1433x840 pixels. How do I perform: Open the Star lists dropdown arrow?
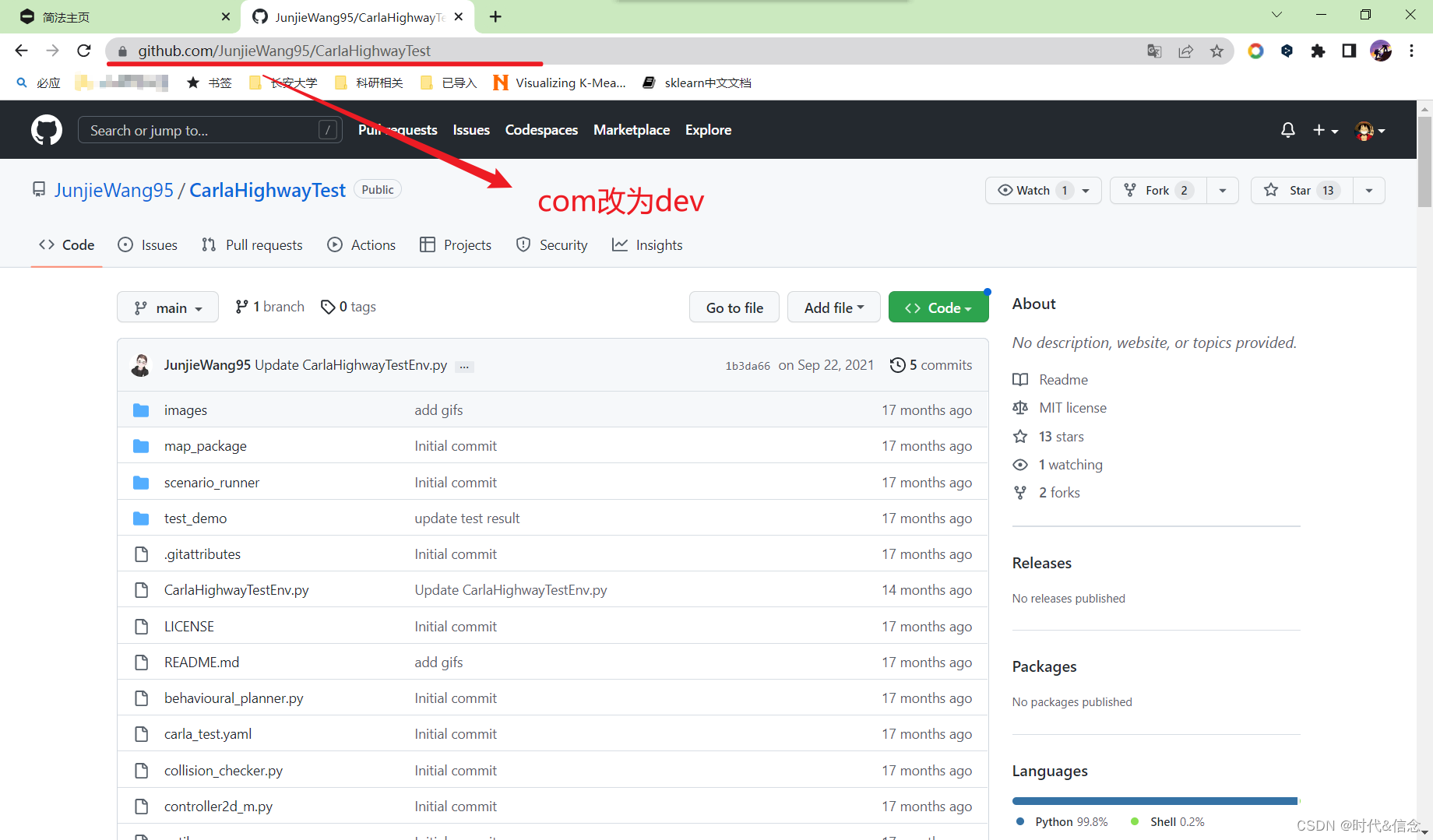click(x=1369, y=191)
